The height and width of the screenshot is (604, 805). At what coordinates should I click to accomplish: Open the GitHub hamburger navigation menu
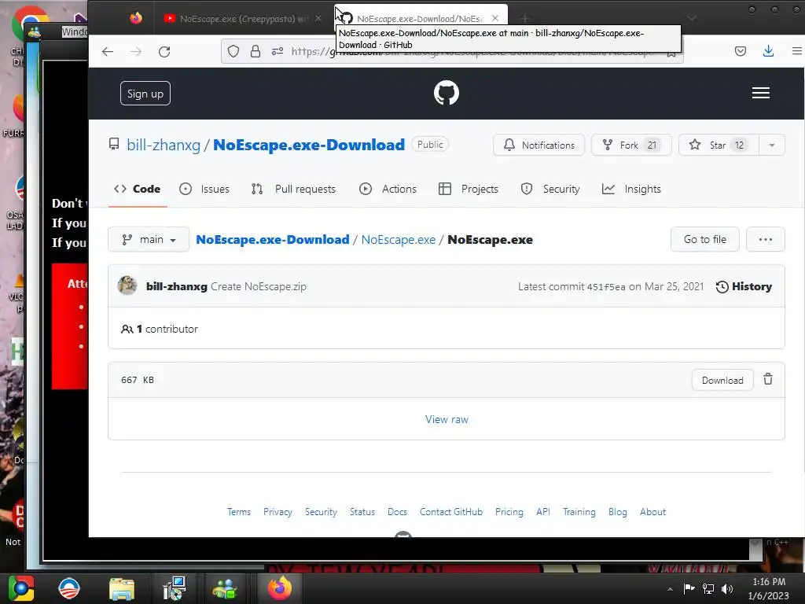coord(760,93)
